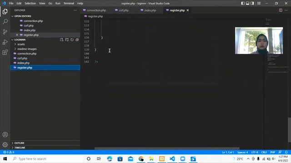The image size is (291, 163).
Task: Open the Selection menu
Action: pos(30,3)
